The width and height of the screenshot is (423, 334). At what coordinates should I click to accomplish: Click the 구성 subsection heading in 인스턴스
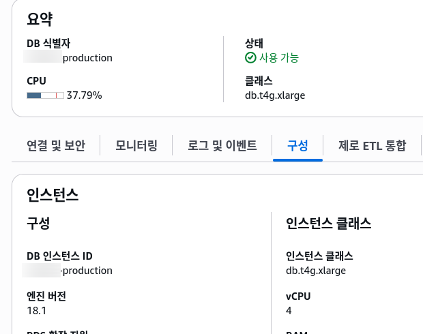click(x=38, y=223)
